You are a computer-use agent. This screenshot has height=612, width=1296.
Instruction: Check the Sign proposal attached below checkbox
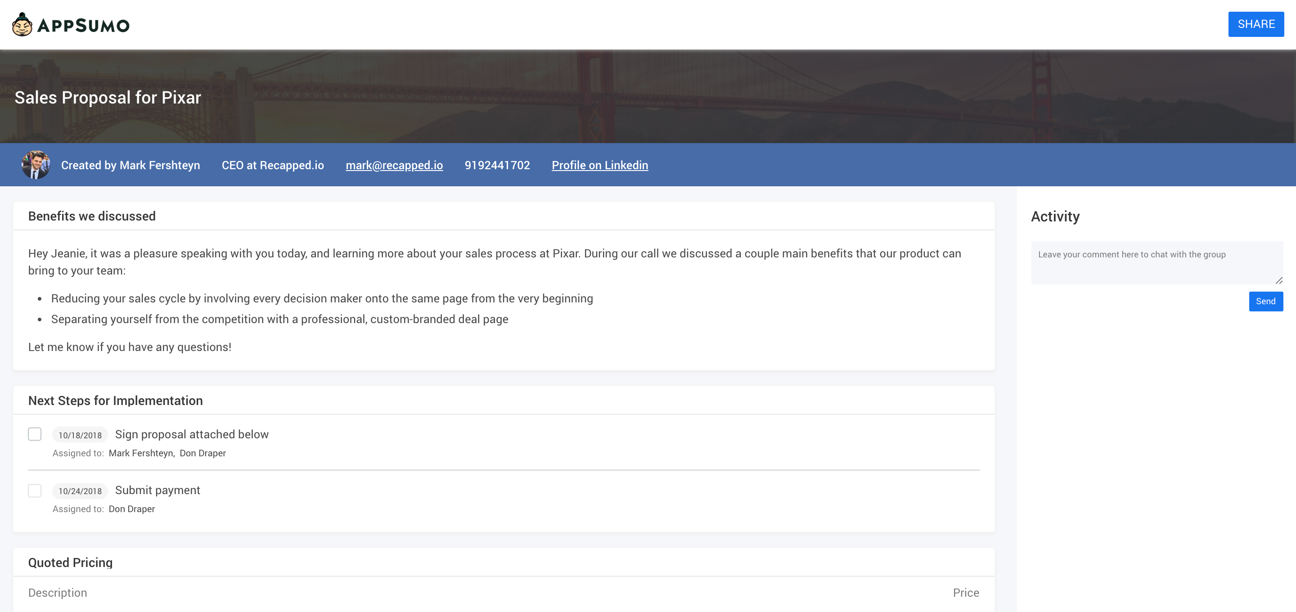(35, 434)
